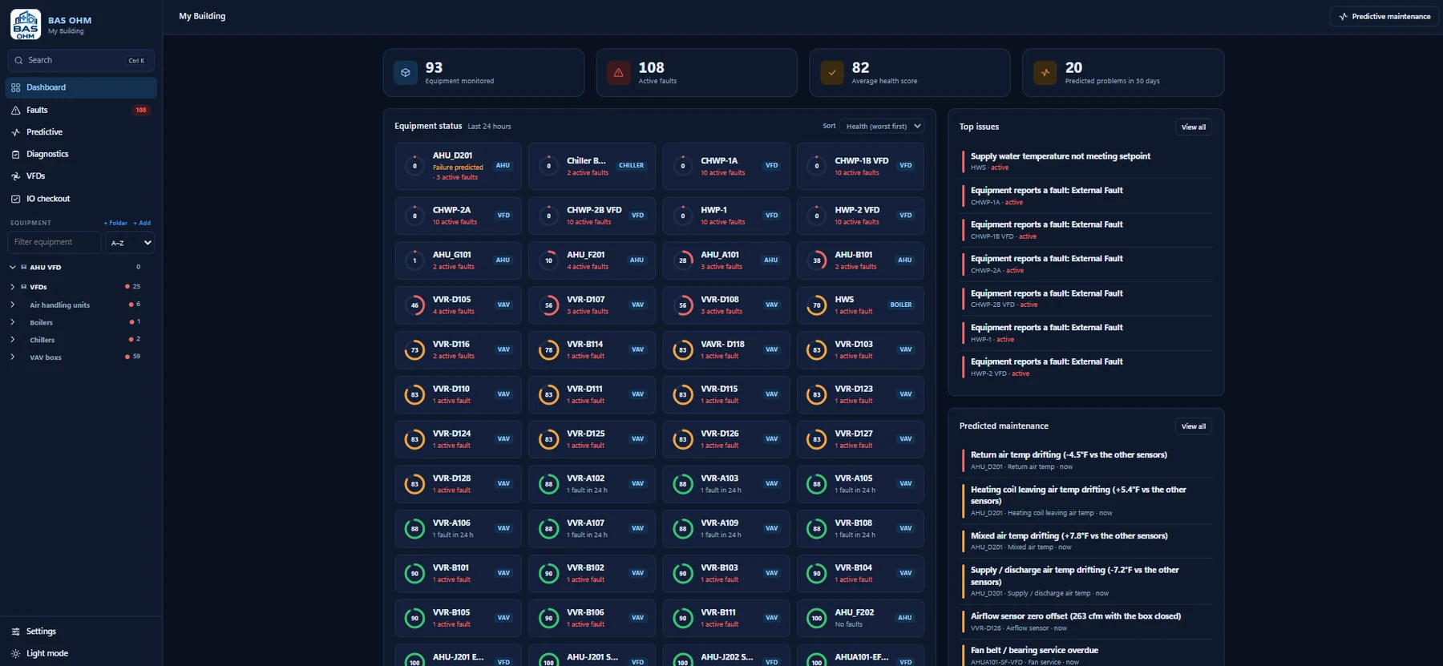
Task: Open the AHU_G101 equipment card
Action: 458,260
